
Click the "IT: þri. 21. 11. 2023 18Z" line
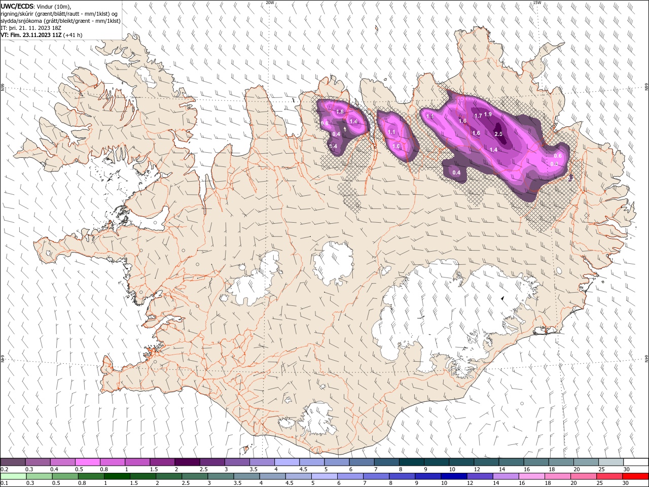31,28
